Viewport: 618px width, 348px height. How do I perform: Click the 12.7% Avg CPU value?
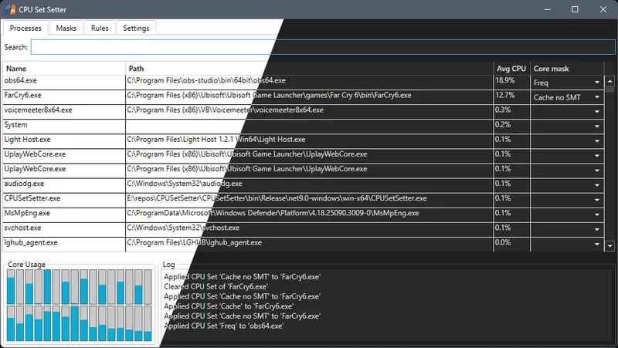pyautogui.click(x=505, y=95)
